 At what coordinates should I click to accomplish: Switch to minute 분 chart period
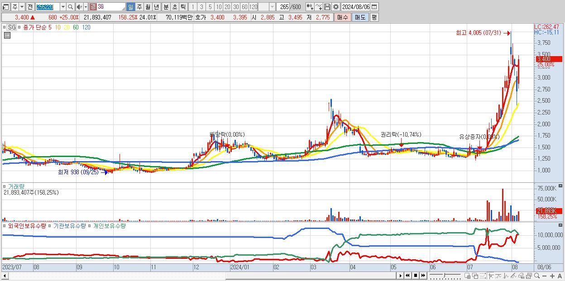click(166, 7)
